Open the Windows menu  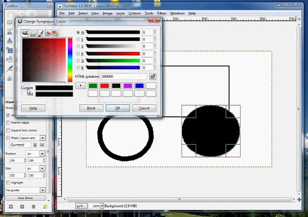click(177, 13)
